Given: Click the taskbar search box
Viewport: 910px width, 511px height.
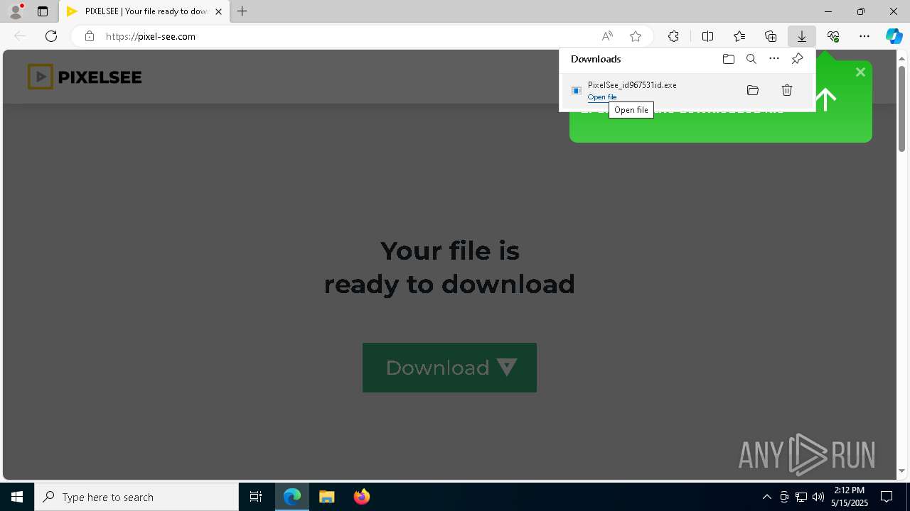Looking at the screenshot, I should tap(136, 497).
